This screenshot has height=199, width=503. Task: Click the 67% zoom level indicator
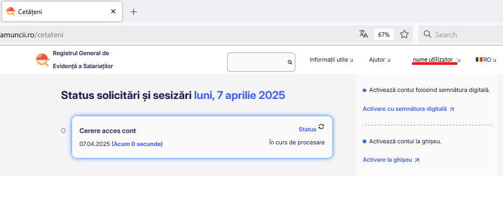pyautogui.click(x=384, y=35)
